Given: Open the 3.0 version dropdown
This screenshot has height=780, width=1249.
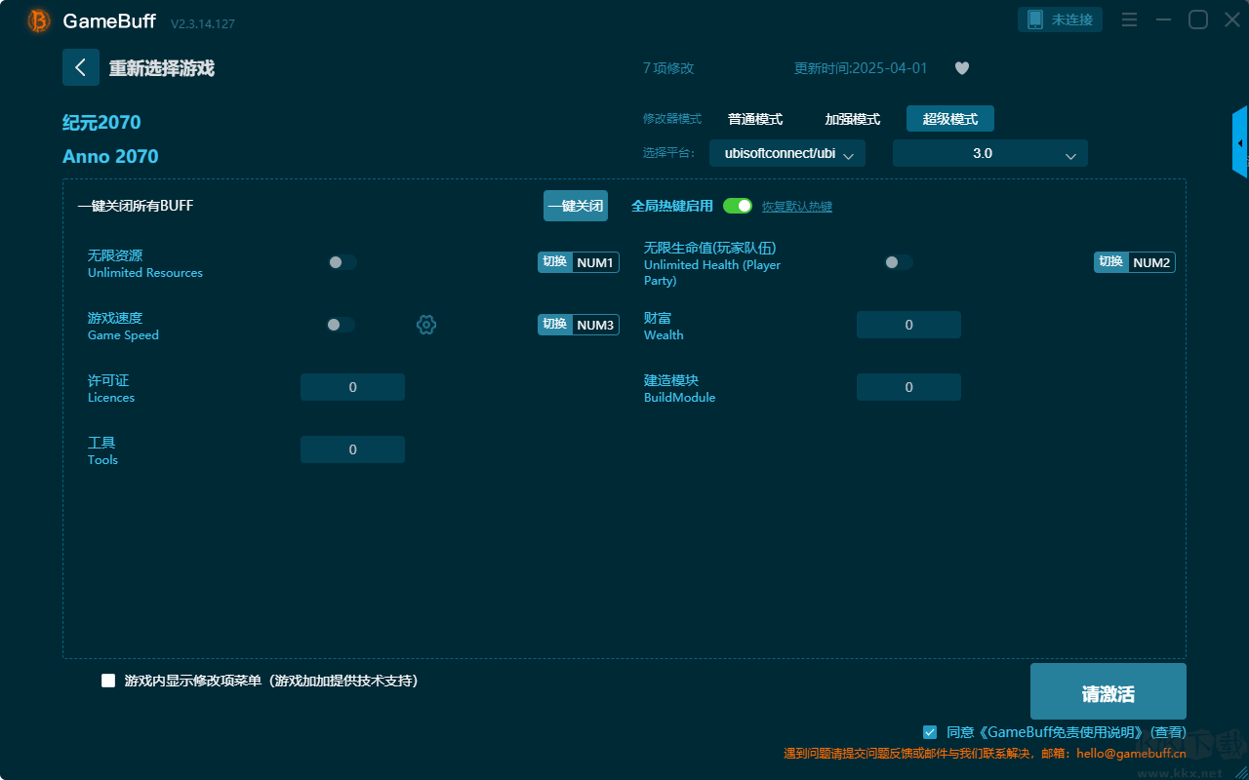Looking at the screenshot, I should pos(990,153).
